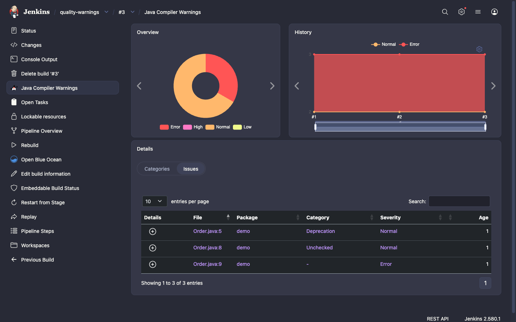Toggle High series in Overview legend

point(193,127)
